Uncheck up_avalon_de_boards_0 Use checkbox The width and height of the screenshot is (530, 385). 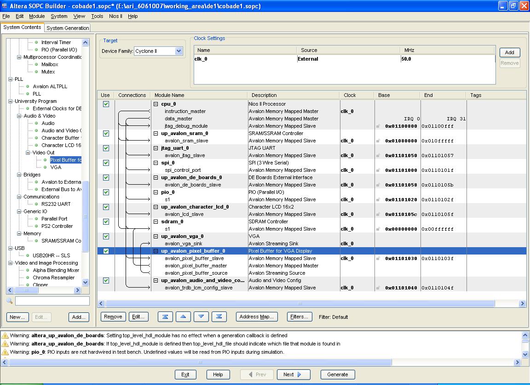(x=106, y=177)
